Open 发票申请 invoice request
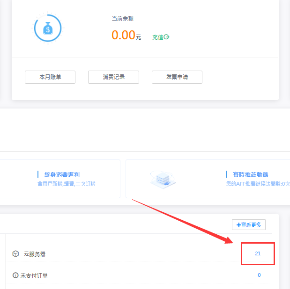This screenshot has height=289, width=290. coord(177,77)
